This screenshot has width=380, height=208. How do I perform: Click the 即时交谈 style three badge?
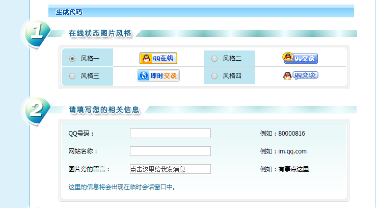[x=158, y=76]
